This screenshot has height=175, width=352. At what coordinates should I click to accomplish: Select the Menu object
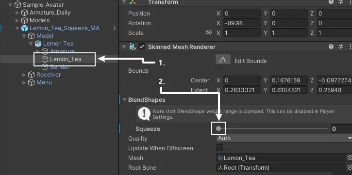point(44,82)
